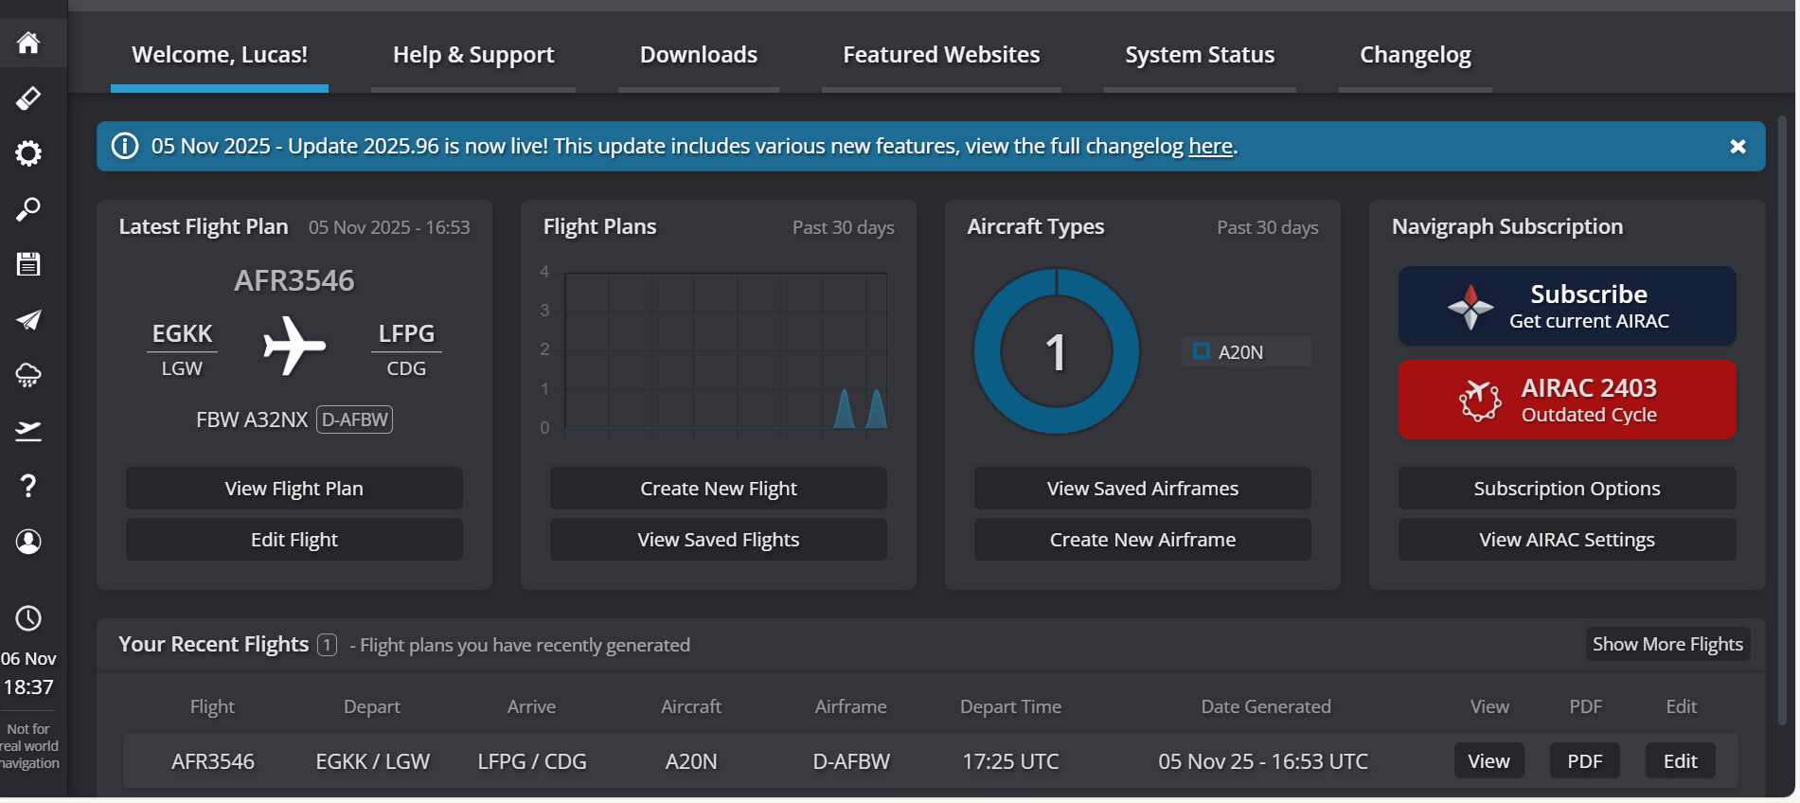Viewport: 1800px width, 803px height.
Task: Click the landing aircraft sidebar icon
Action: coord(28,431)
